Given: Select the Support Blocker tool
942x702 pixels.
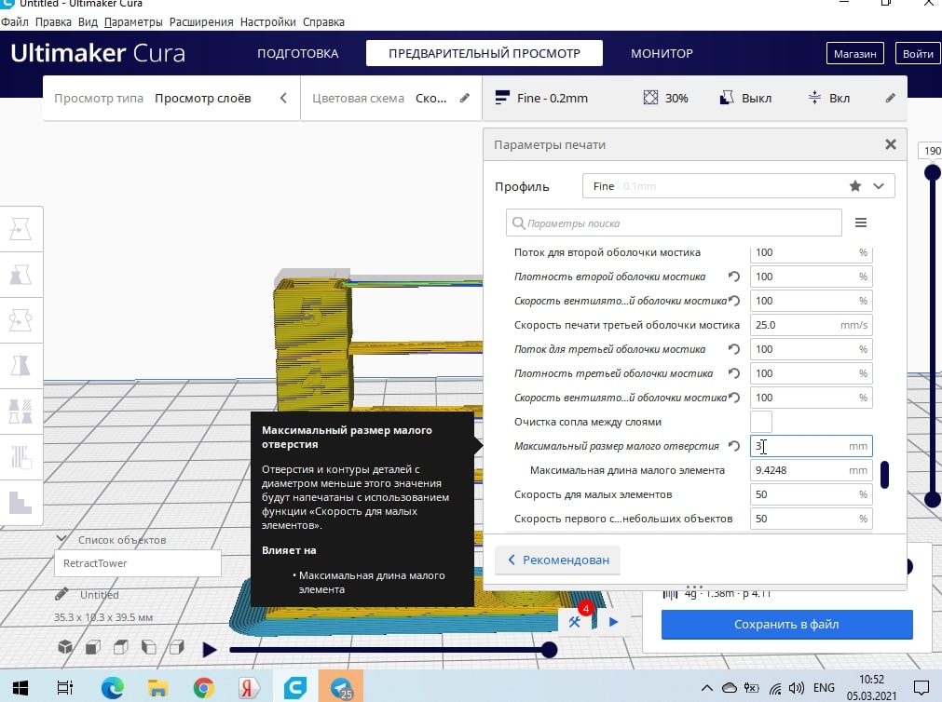Looking at the screenshot, I should (x=21, y=457).
